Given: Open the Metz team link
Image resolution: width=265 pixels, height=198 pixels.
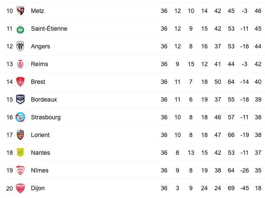Looking at the screenshot, I should (38, 11).
